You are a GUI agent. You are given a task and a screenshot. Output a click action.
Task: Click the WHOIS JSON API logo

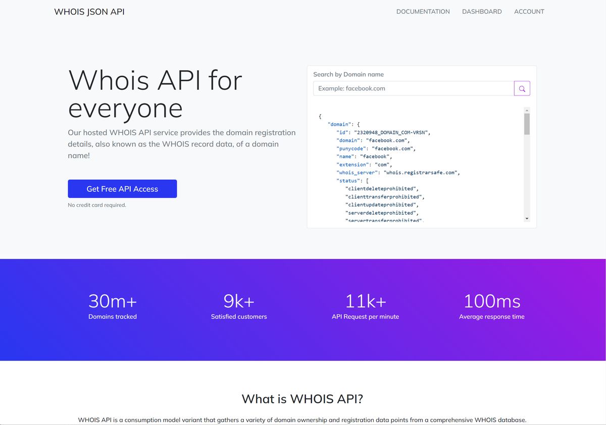click(x=89, y=12)
